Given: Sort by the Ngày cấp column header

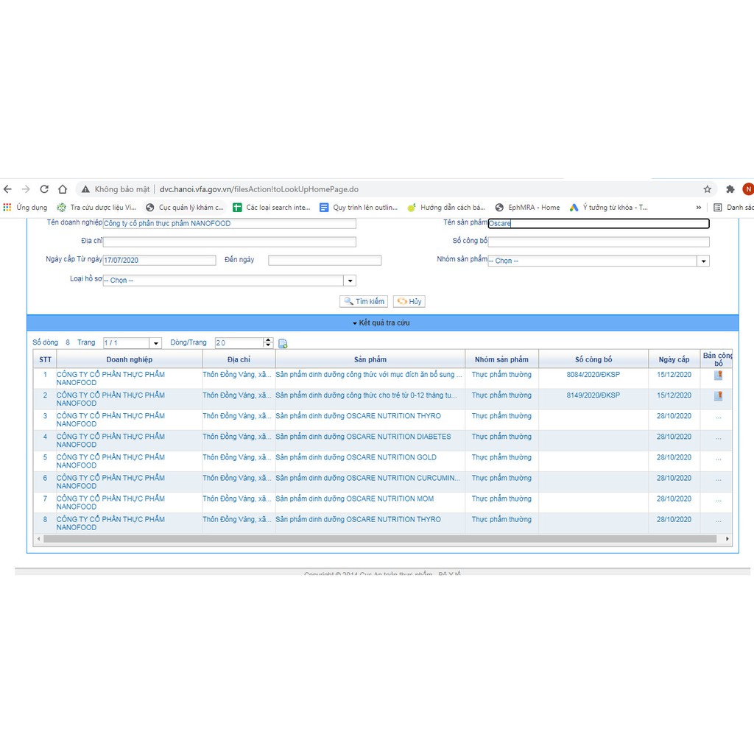Looking at the screenshot, I should 674,359.
